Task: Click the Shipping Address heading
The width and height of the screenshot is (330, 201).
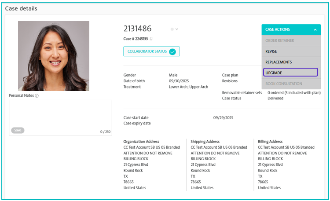Action: click(x=205, y=142)
